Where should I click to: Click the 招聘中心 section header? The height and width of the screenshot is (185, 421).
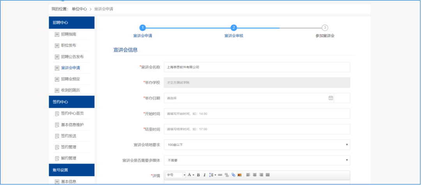click(x=72, y=23)
